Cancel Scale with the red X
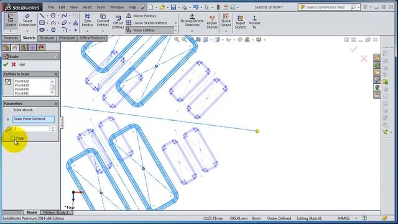Image resolution: width=398 pixels, height=224 pixels. pyautogui.click(x=14, y=65)
